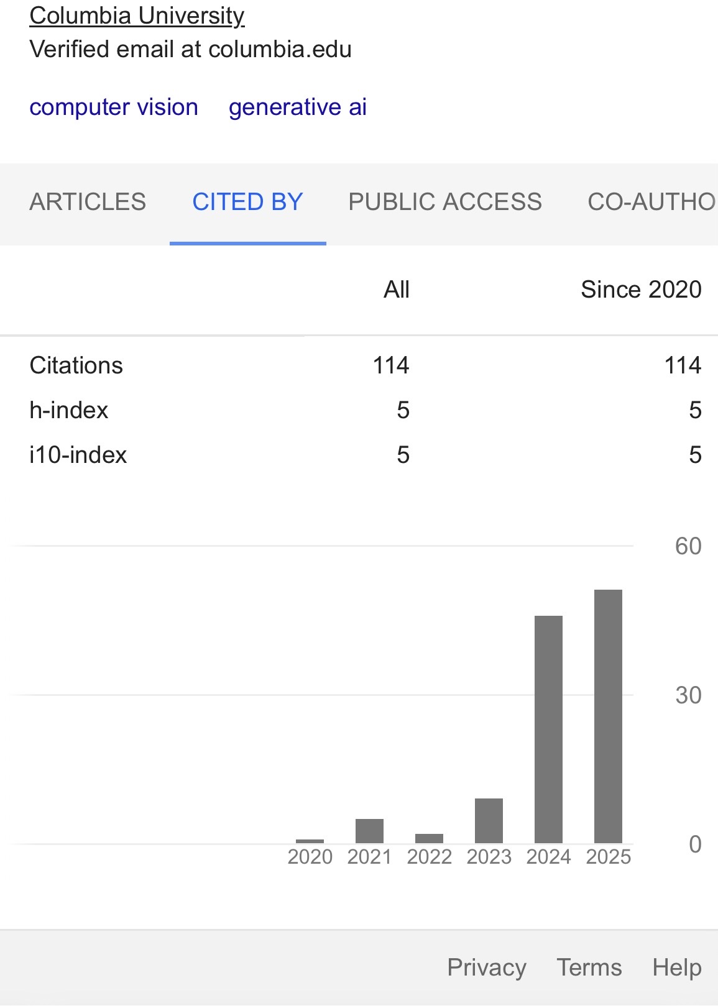Image resolution: width=718 pixels, height=1006 pixels.
Task: Select the 2023 bar in chart
Action: click(489, 821)
